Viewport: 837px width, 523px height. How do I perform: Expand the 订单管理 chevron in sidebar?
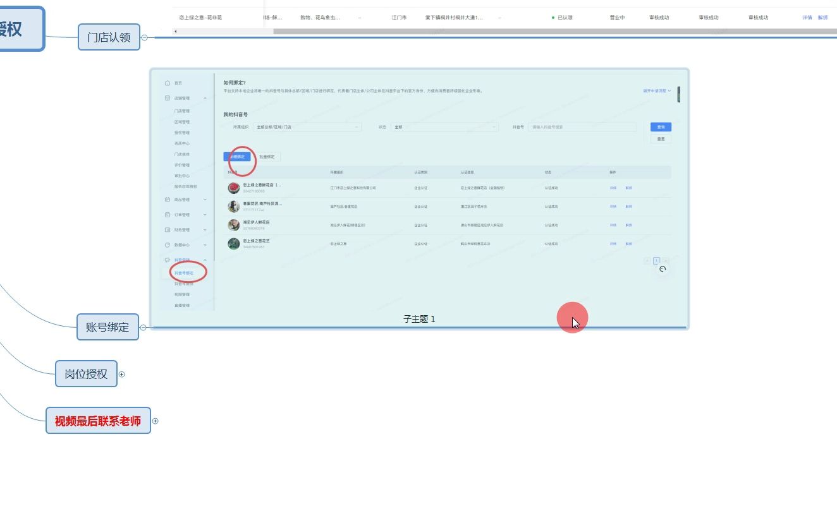pos(205,215)
